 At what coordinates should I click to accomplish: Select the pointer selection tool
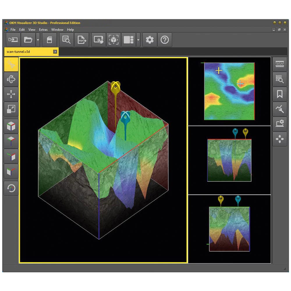[11, 64]
